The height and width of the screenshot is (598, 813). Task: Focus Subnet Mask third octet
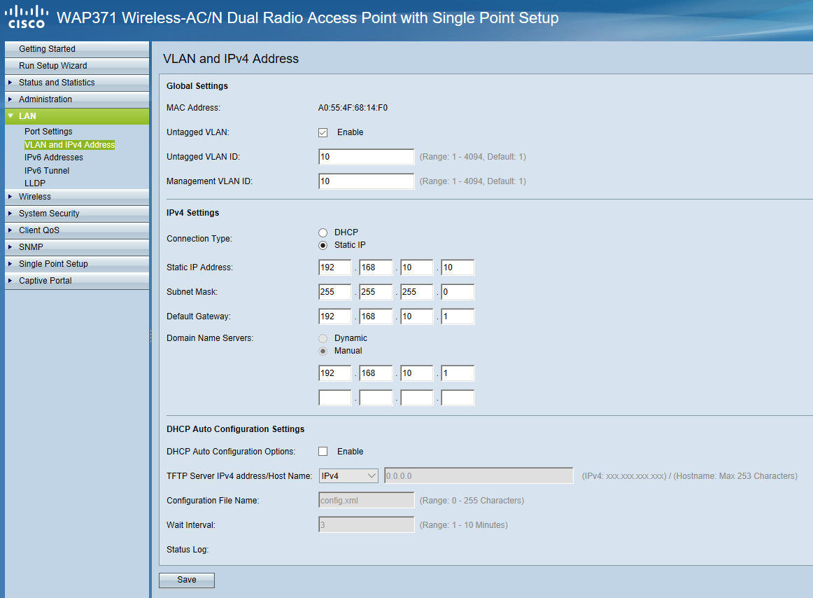417,292
